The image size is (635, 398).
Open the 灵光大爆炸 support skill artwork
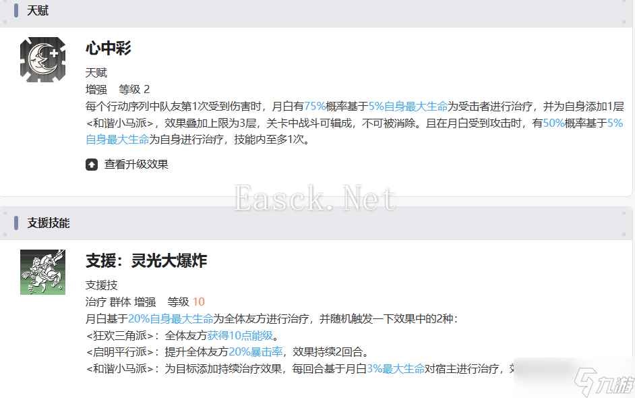42,272
